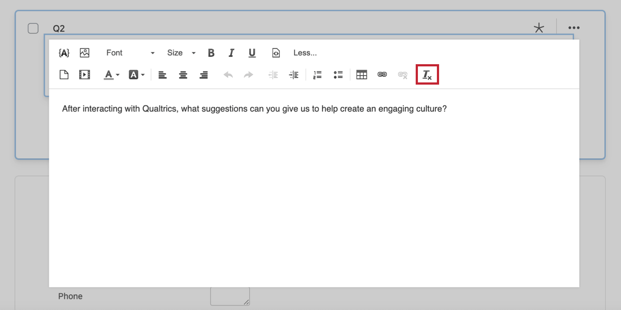Screen dimensions: 621x310
Task: Click the Phone text box
Action: tap(230, 296)
